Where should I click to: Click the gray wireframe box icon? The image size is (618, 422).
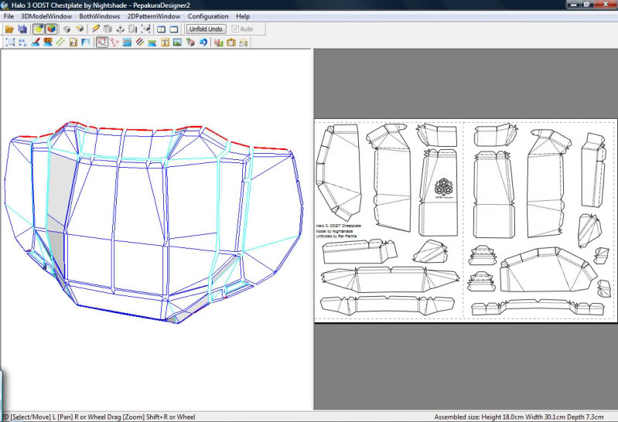point(67,29)
